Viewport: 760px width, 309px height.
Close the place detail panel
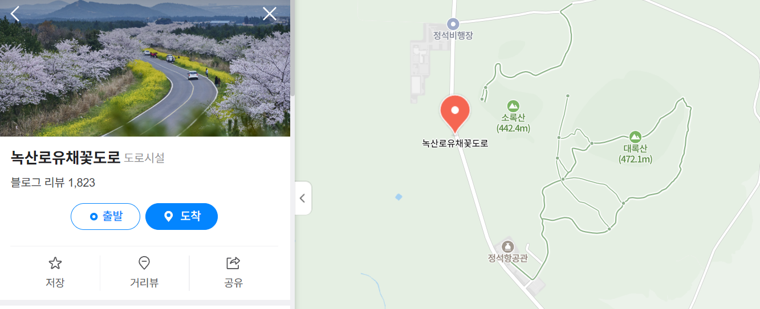269,14
